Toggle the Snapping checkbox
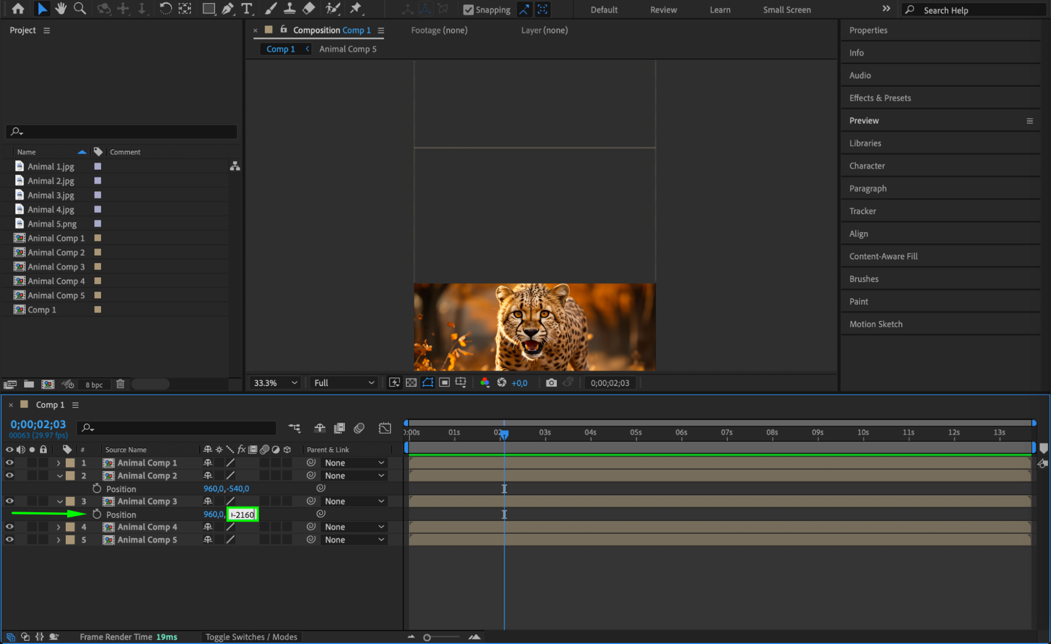The height and width of the screenshot is (644, 1051). [x=468, y=9]
